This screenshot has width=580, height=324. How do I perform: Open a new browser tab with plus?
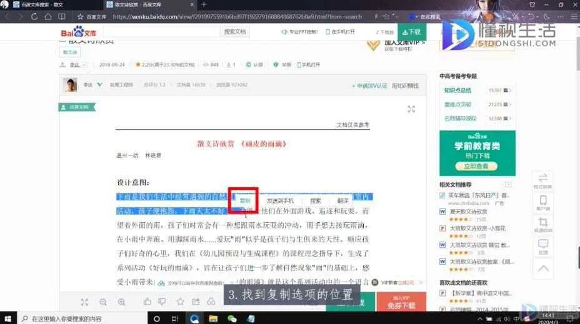[x=204, y=4]
